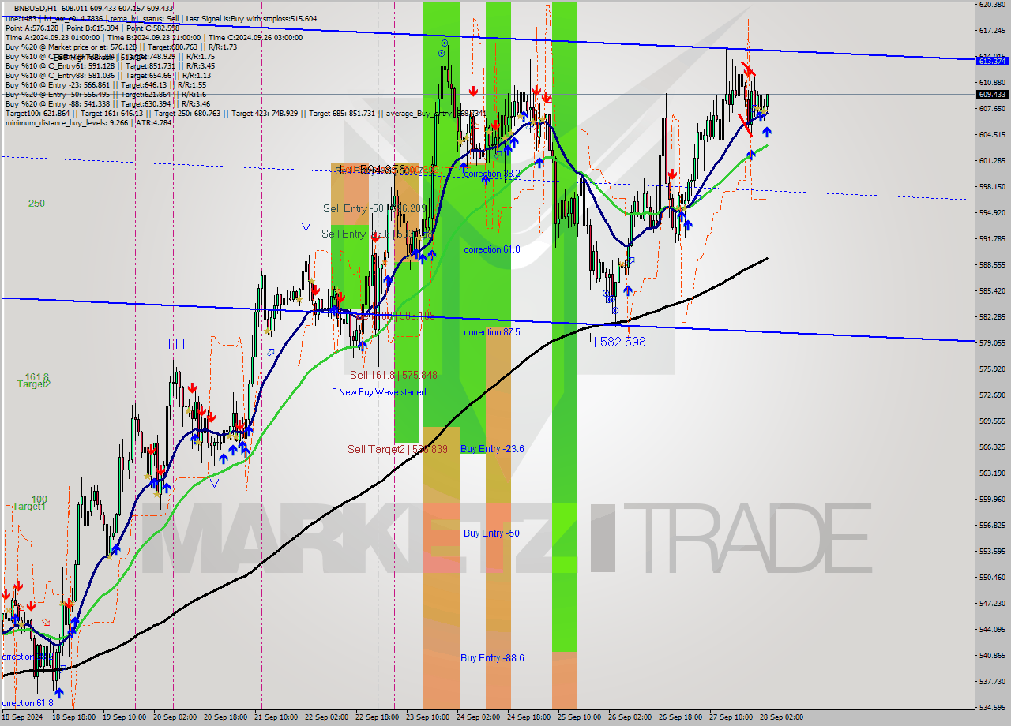Click the '24 Sep 18:00' time axis label
This screenshot has width=1011, height=726.
529,717
